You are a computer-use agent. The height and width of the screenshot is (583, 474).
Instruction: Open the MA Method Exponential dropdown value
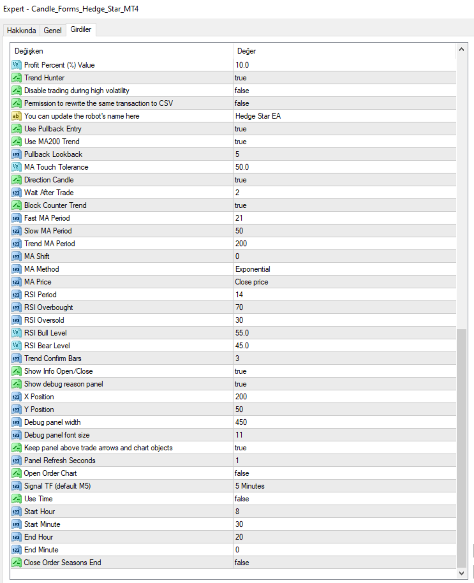coord(344,269)
